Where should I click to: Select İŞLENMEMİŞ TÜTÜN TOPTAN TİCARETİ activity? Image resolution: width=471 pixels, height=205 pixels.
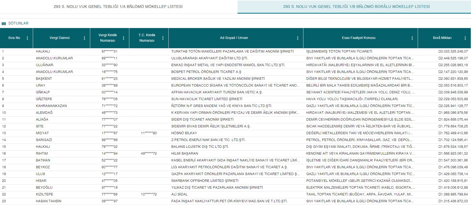(339, 51)
